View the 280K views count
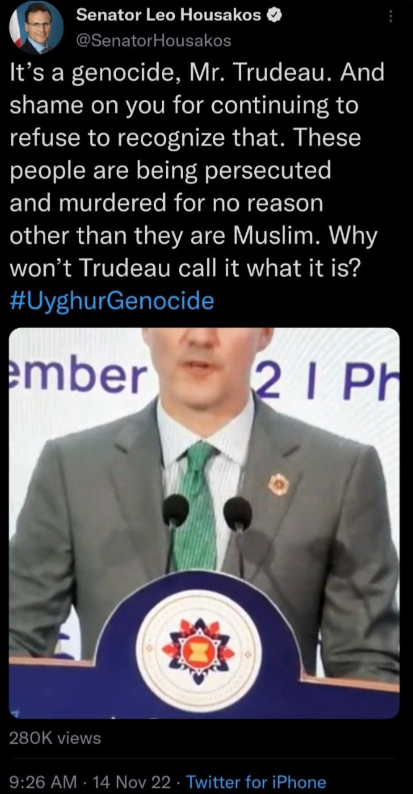The image size is (413, 794). 55,738
